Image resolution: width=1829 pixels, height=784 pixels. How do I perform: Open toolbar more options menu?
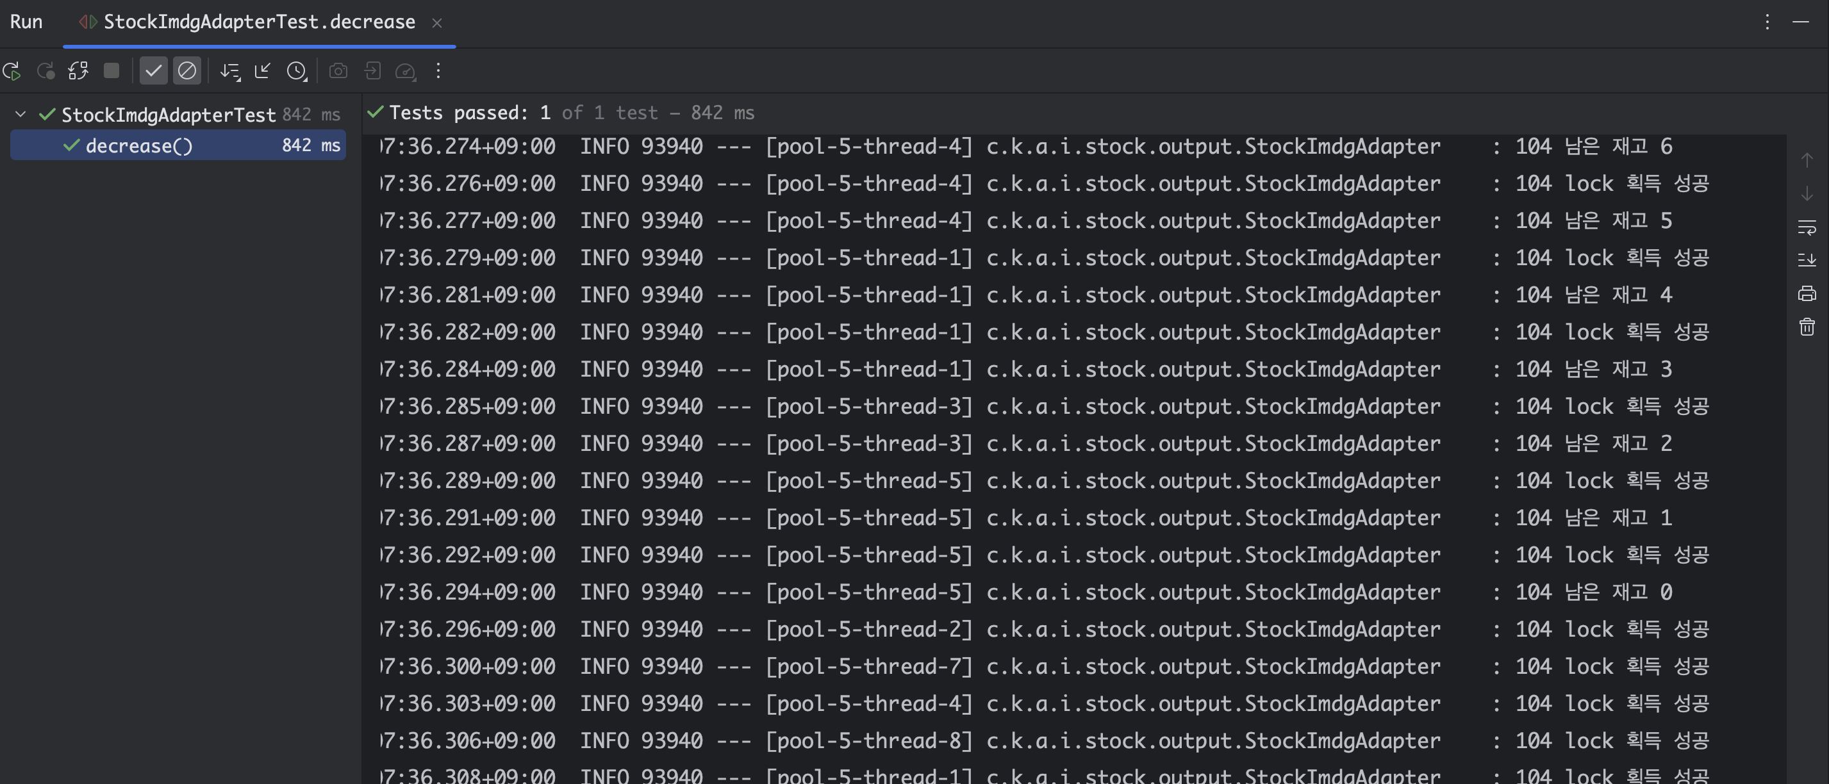(438, 71)
